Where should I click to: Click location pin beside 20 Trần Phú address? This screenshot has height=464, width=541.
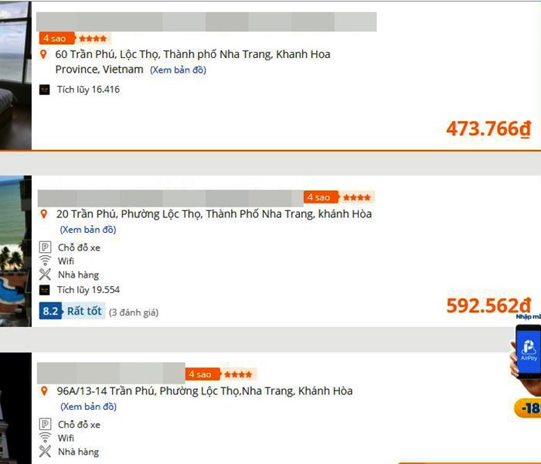pyautogui.click(x=44, y=214)
